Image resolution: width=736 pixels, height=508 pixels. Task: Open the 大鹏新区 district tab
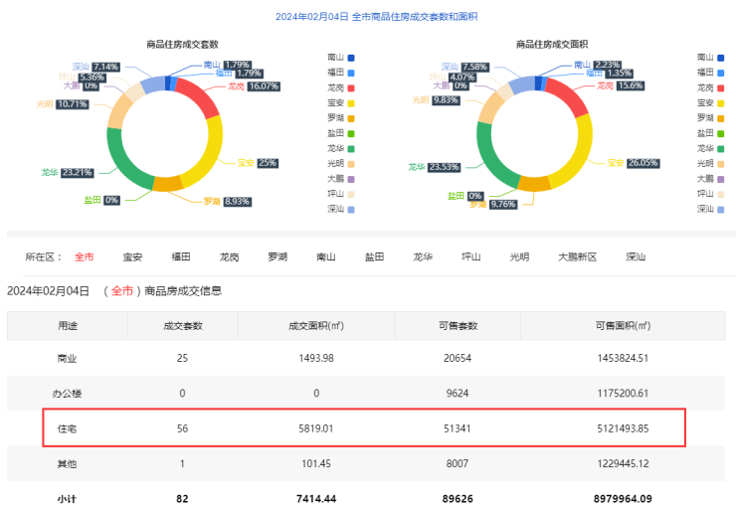(577, 256)
